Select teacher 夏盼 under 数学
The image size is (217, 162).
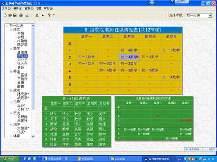tap(21, 67)
